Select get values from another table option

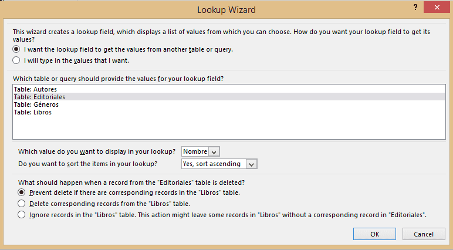click(16, 49)
